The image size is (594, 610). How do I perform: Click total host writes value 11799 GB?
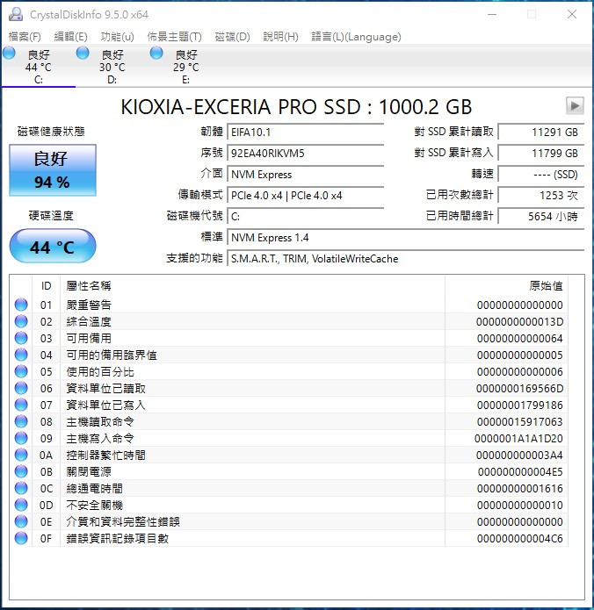point(541,154)
